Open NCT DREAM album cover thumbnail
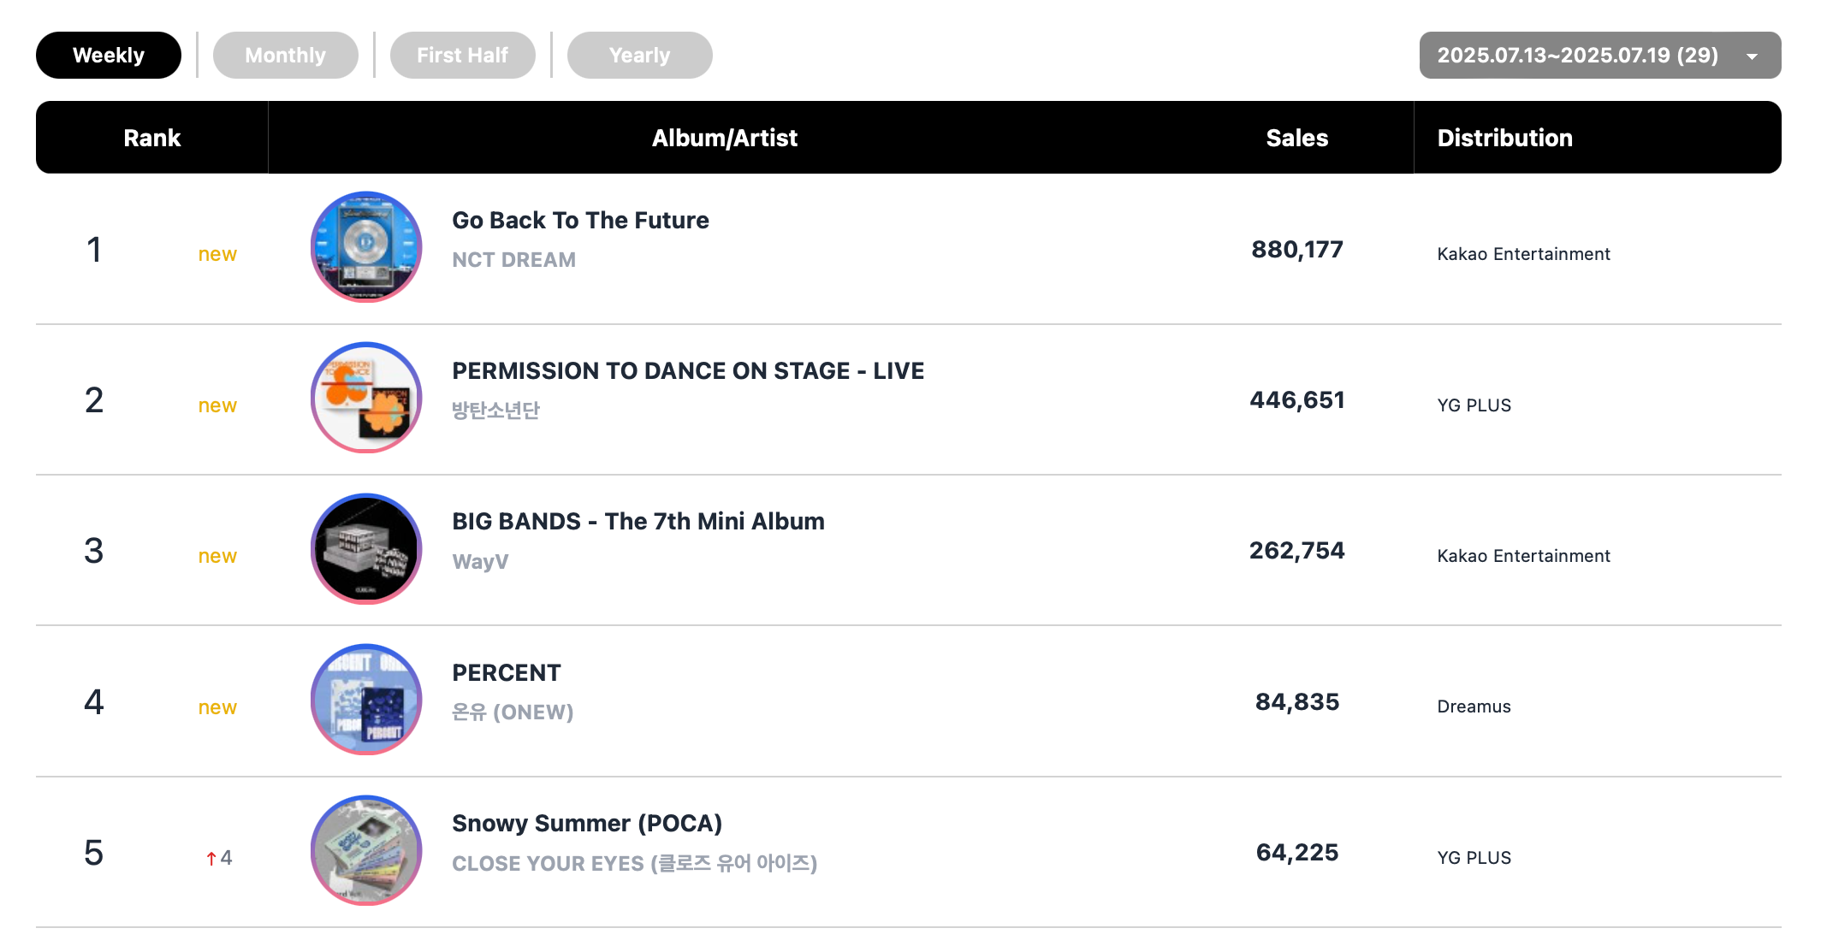Viewport: 1821px width, 940px height. [366, 247]
